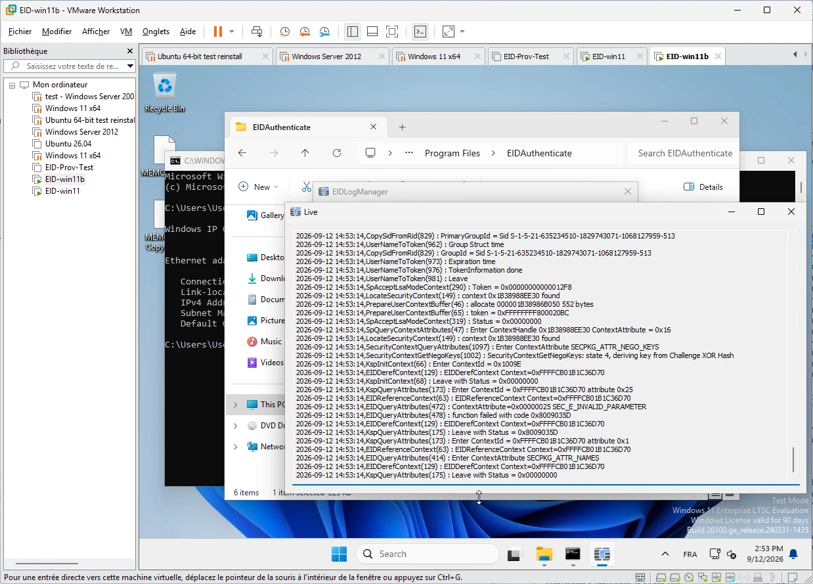Click the Cut scissors icon in Explorer
Viewport: 813px width, 584px height.
coord(306,187)
